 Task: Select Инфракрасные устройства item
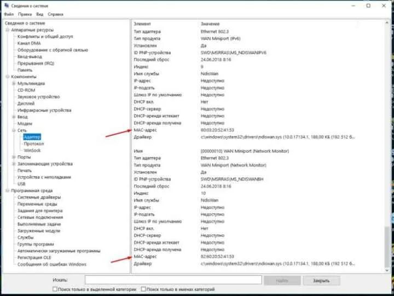[44, 111]
